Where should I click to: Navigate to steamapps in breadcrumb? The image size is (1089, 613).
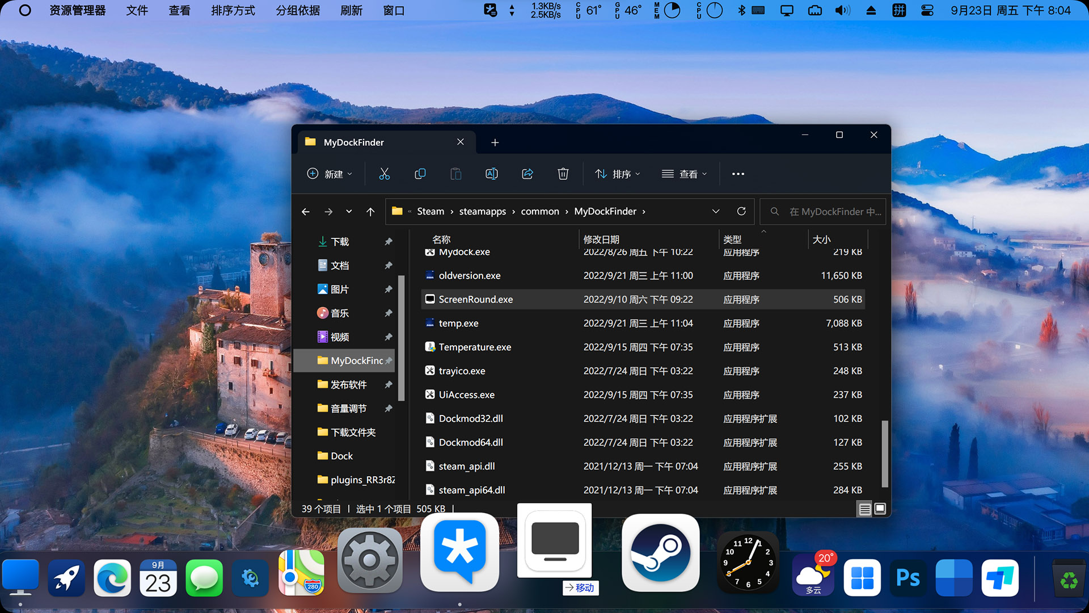click(483, 212)
